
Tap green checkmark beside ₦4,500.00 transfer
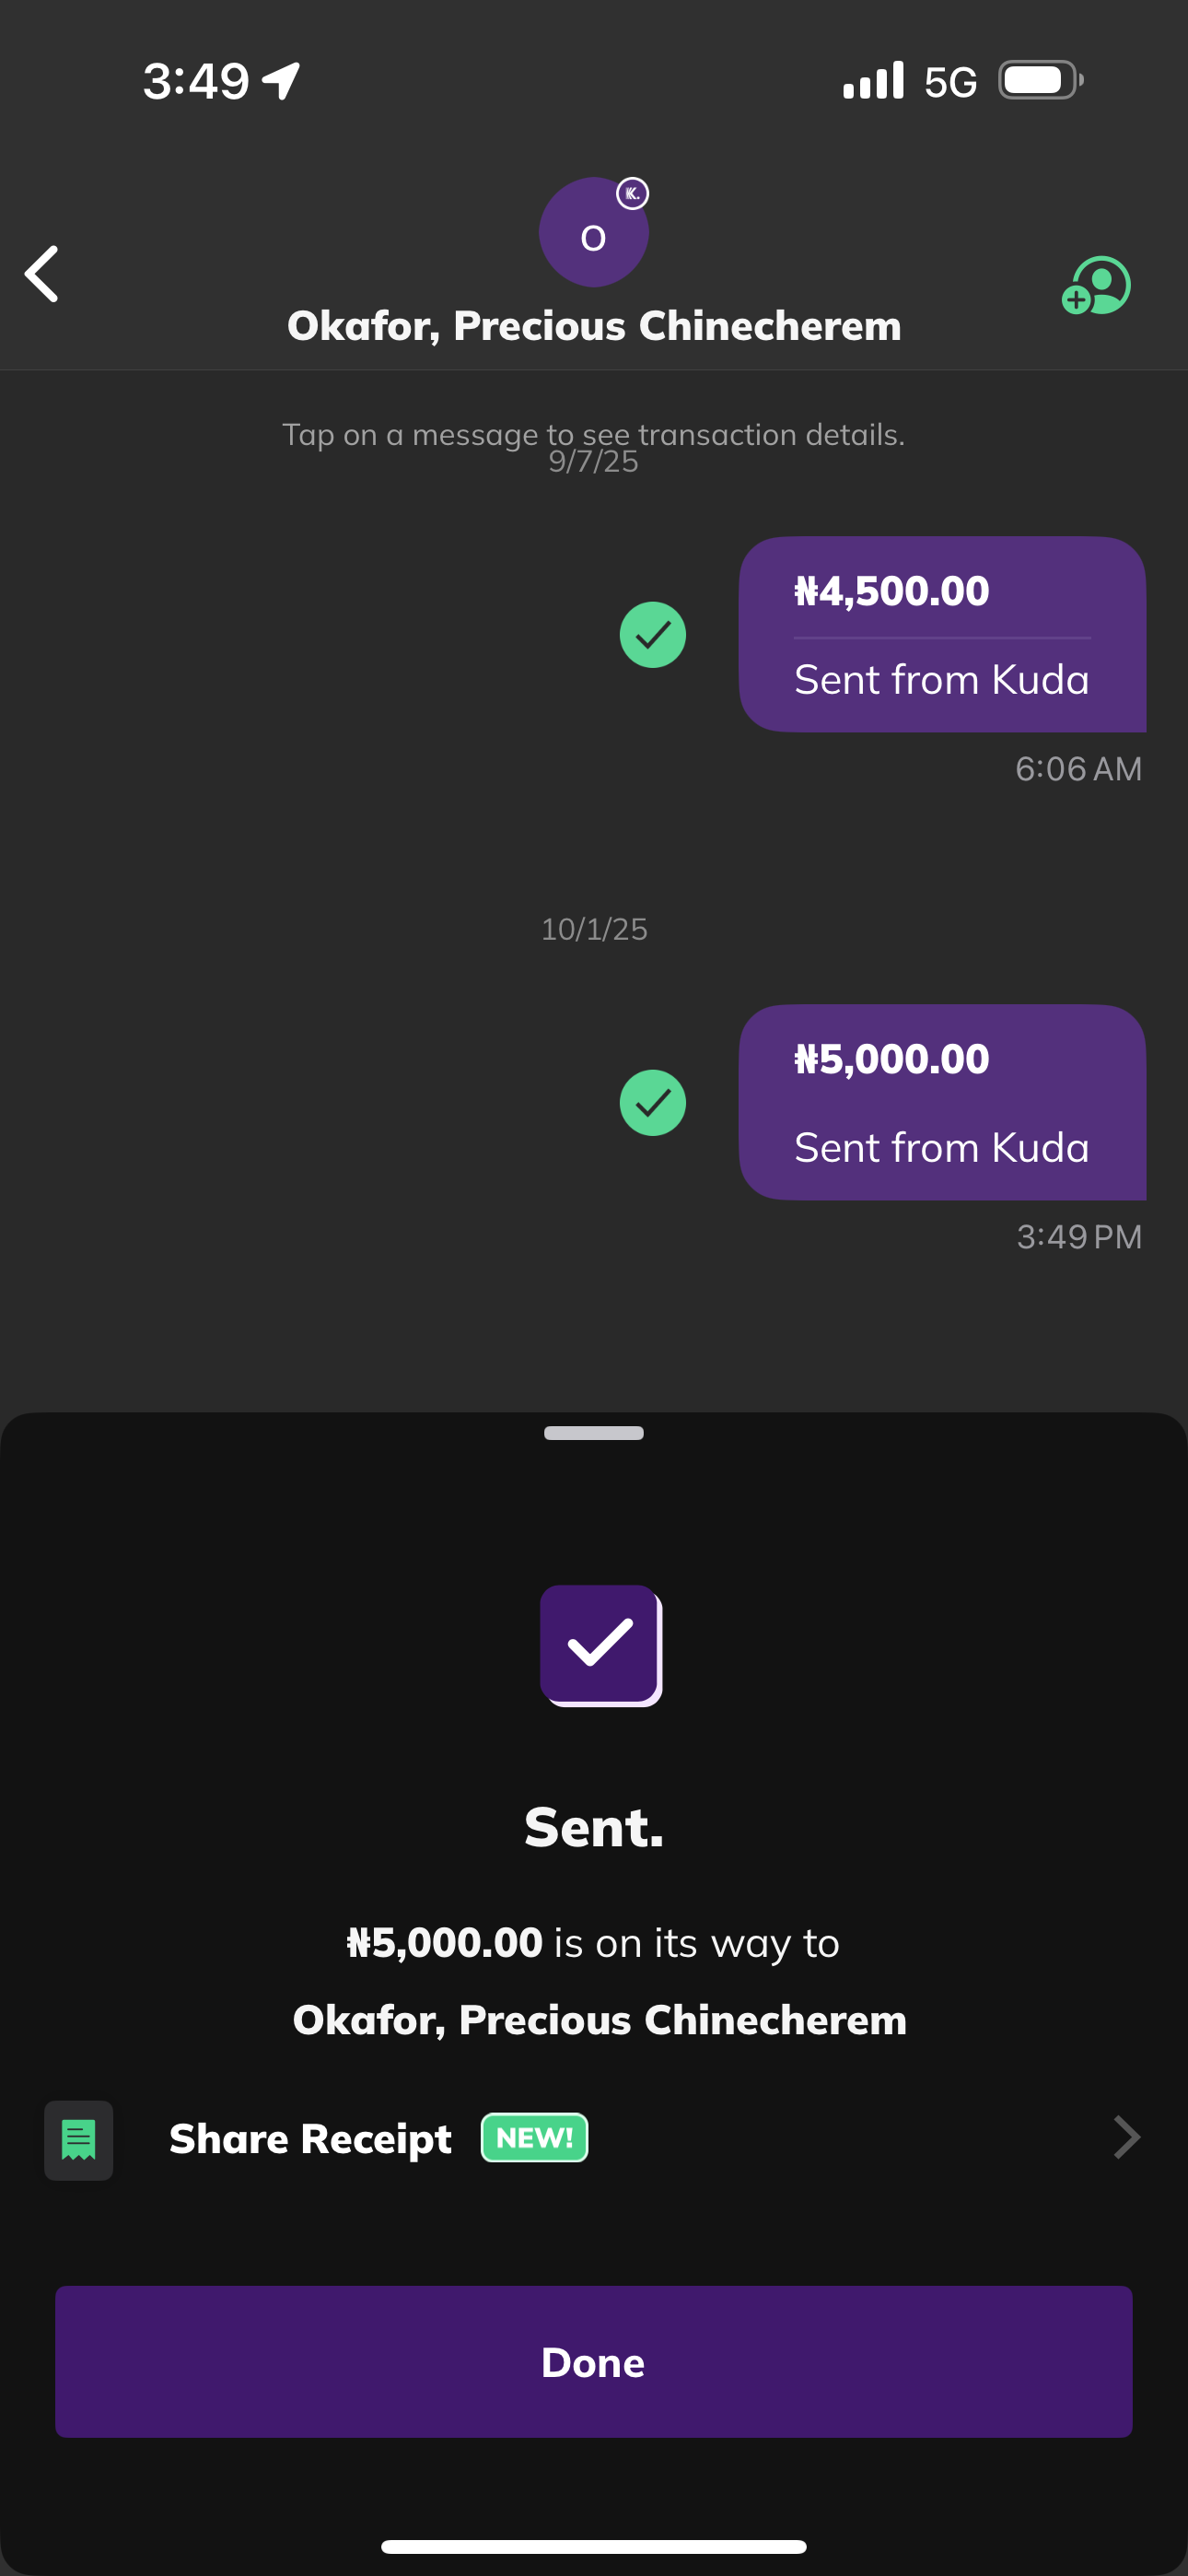pos(652,635)
